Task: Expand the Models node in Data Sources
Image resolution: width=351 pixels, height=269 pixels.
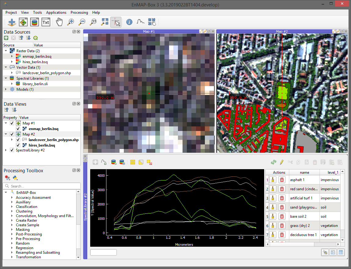Action: (6, 89)
